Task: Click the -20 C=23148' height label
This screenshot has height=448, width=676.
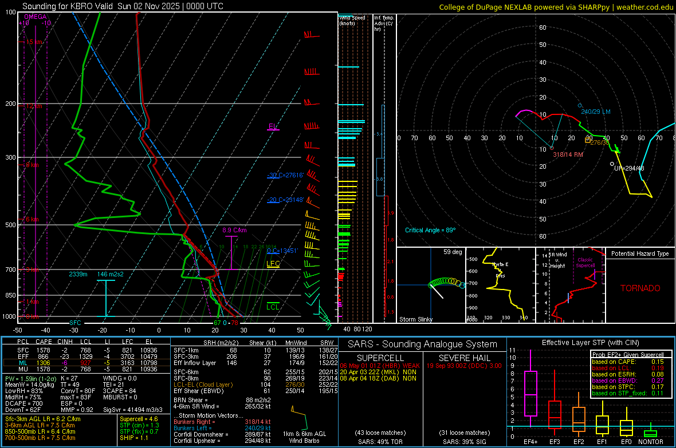Action: (x=286, y=200)
